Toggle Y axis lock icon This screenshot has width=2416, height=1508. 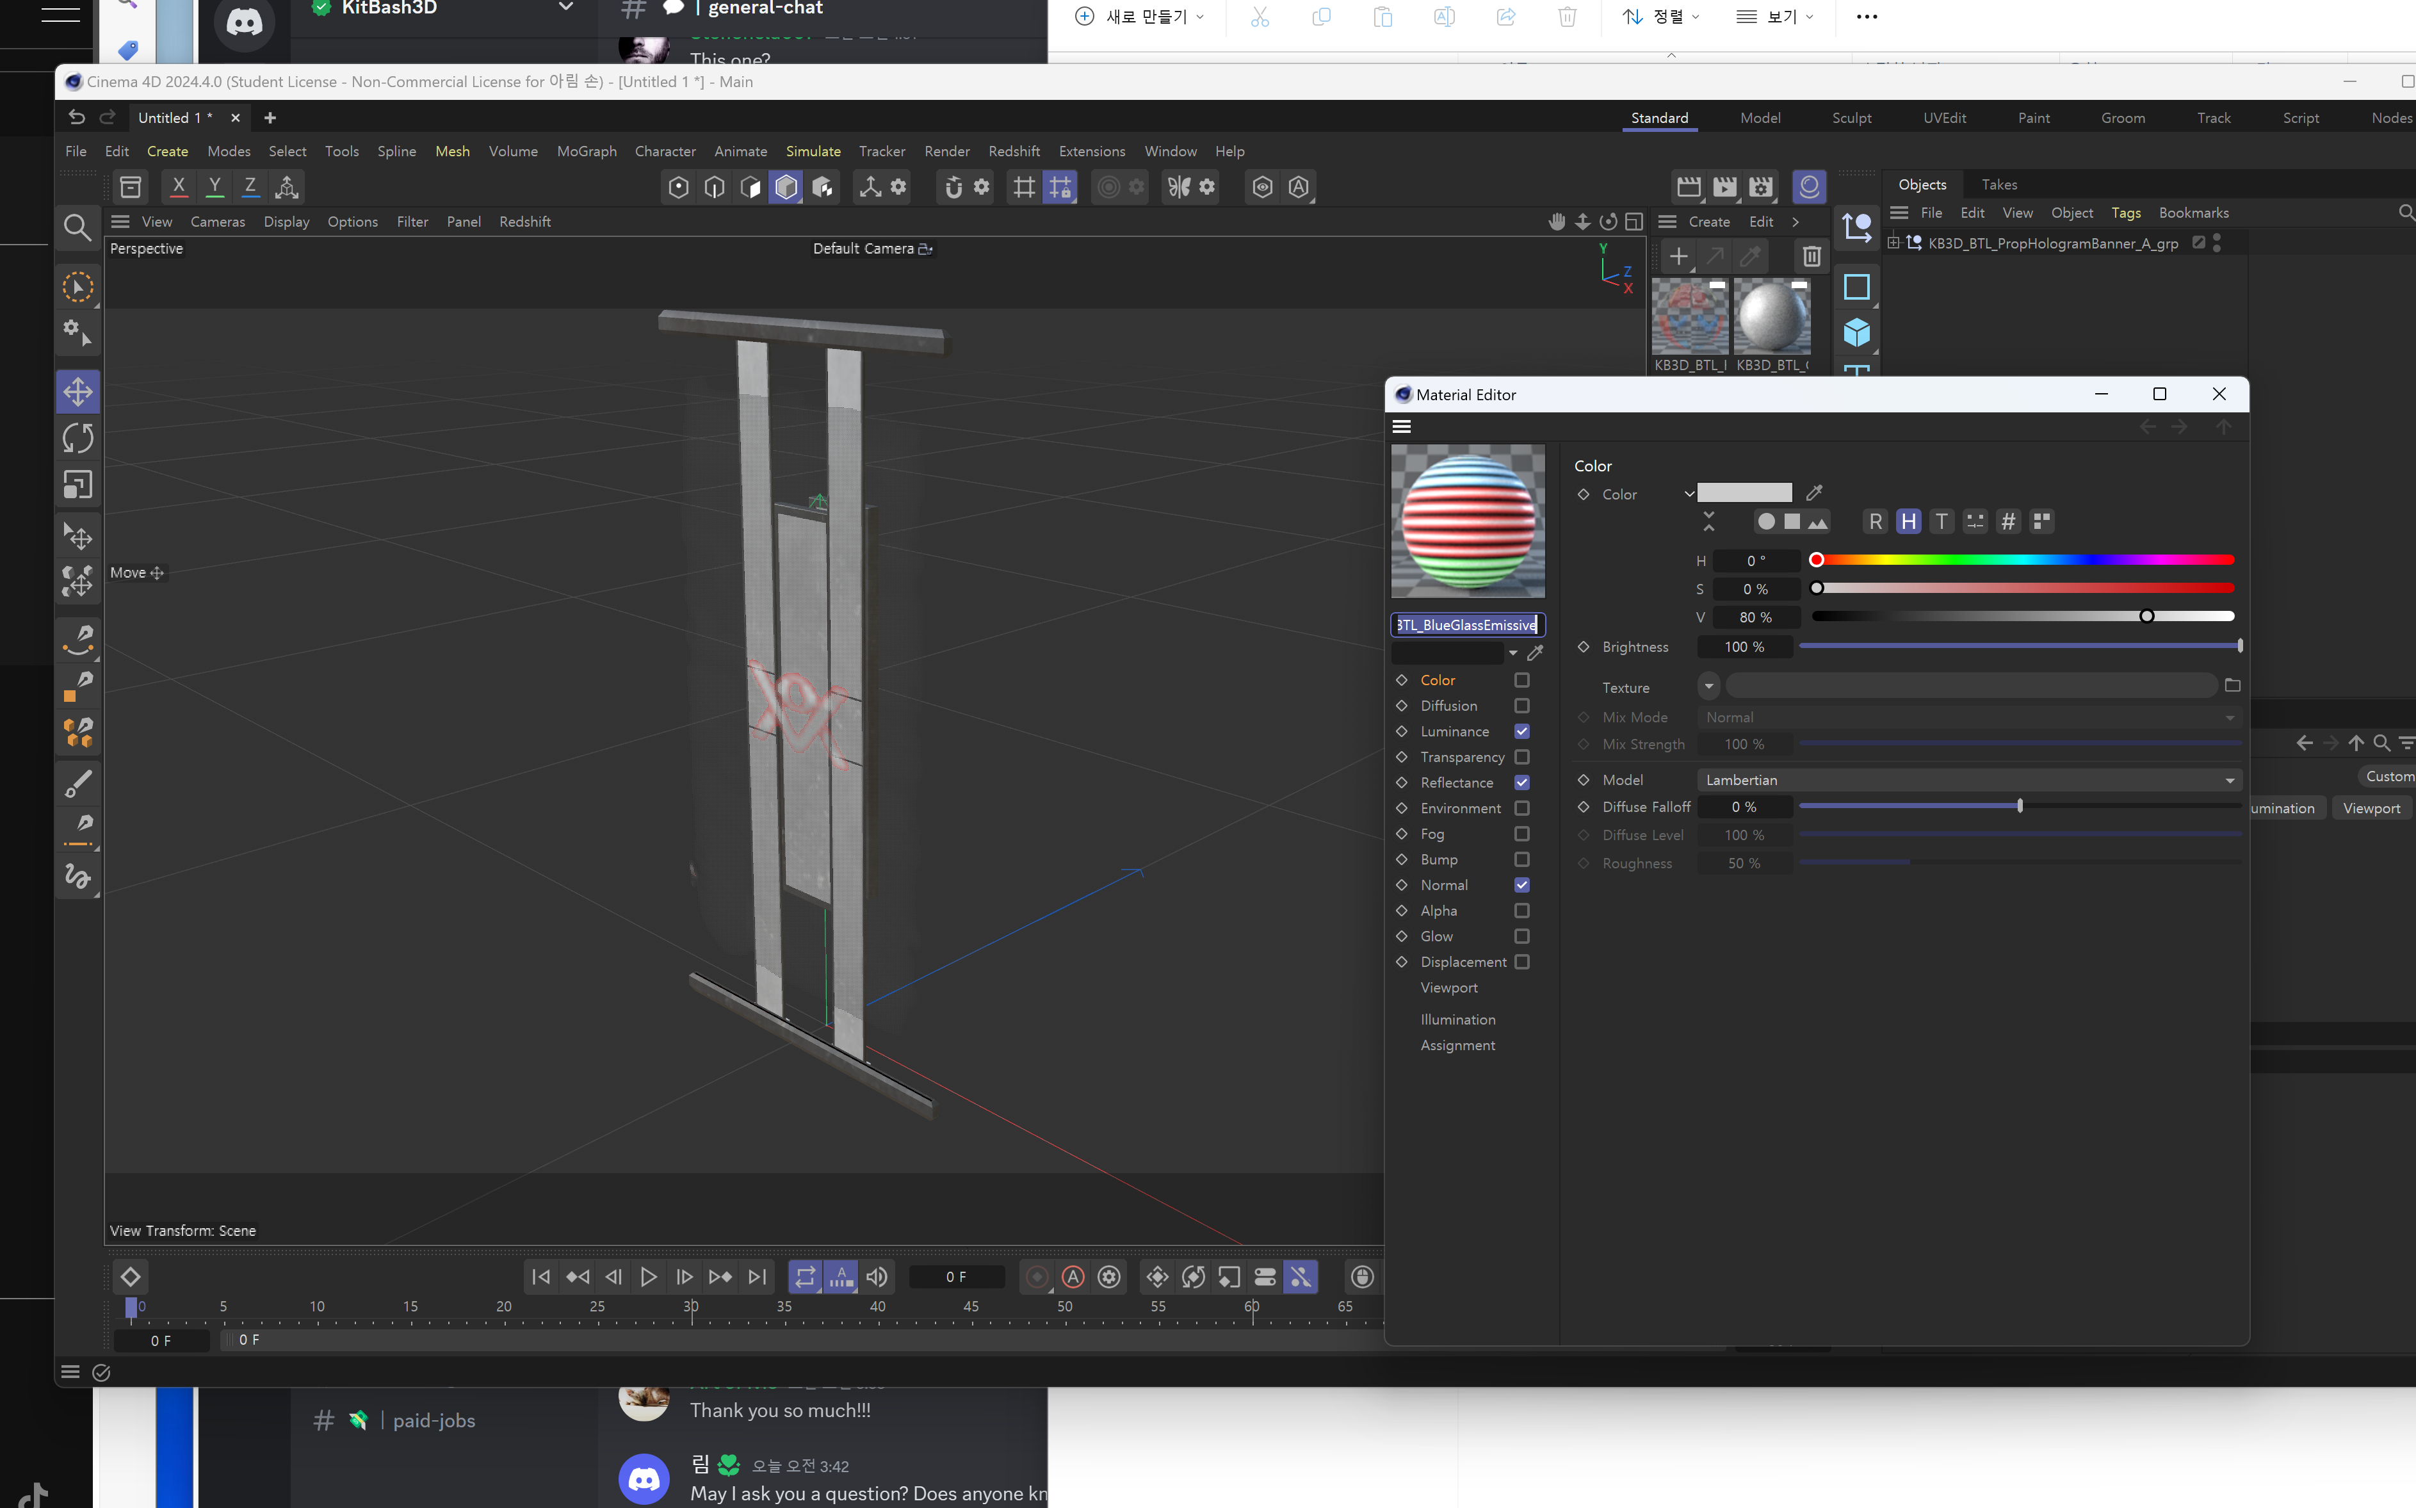pos(215,186)
